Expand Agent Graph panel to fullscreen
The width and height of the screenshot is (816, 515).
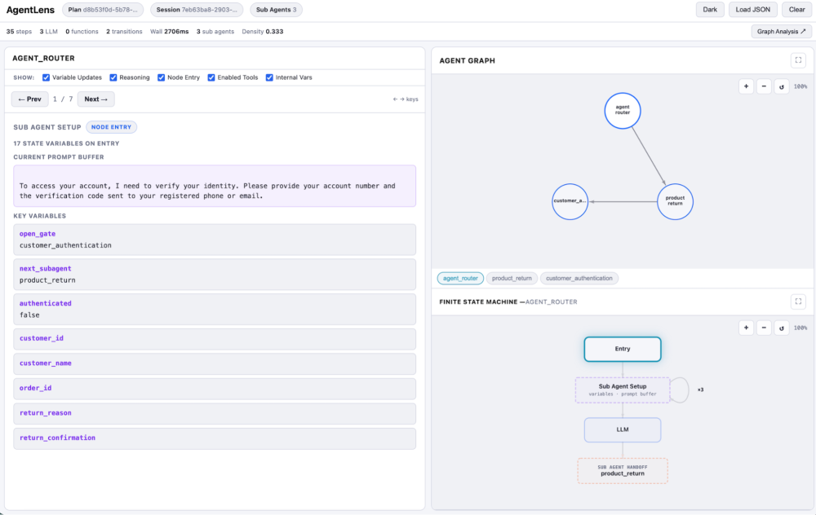click(x=798, y=60)
